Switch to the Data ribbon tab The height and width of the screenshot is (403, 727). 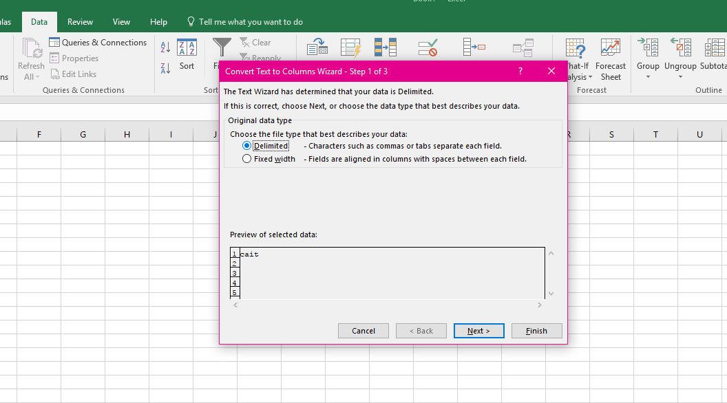coord(39,22)
